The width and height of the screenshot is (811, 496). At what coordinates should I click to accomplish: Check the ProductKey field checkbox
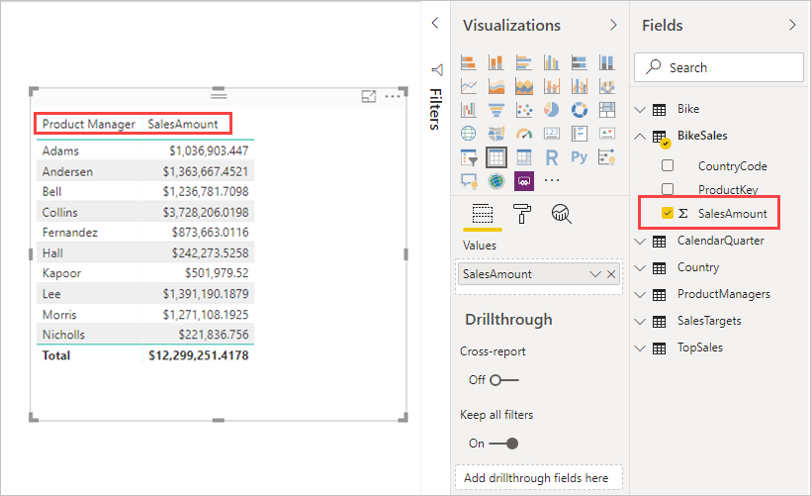tap(668, 189)
